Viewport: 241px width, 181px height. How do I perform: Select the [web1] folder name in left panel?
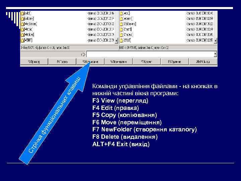point(27,13)
